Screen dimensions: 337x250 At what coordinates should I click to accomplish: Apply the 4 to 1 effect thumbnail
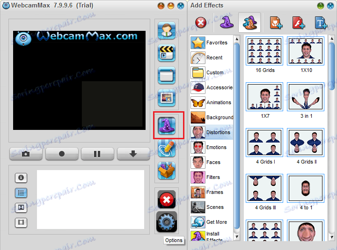click(x=306, y=188)
